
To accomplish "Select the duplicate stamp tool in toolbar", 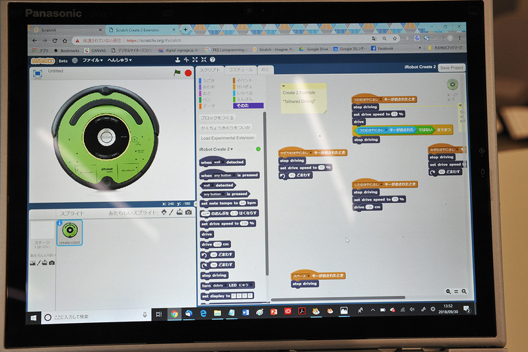I will click(178, 59).
